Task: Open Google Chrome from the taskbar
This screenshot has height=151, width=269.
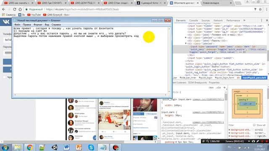Action: 30,147
